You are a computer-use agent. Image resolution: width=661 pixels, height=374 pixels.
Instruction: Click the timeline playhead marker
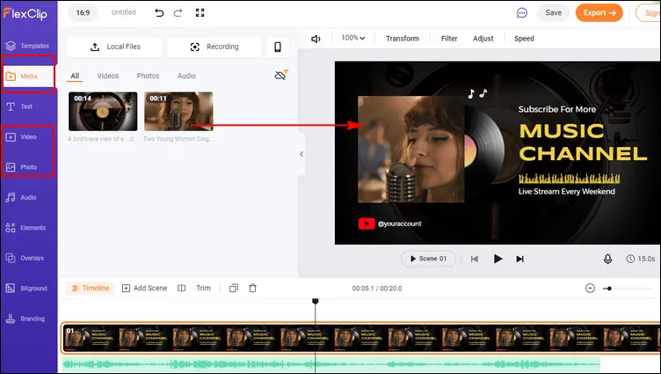pos(315,301)
